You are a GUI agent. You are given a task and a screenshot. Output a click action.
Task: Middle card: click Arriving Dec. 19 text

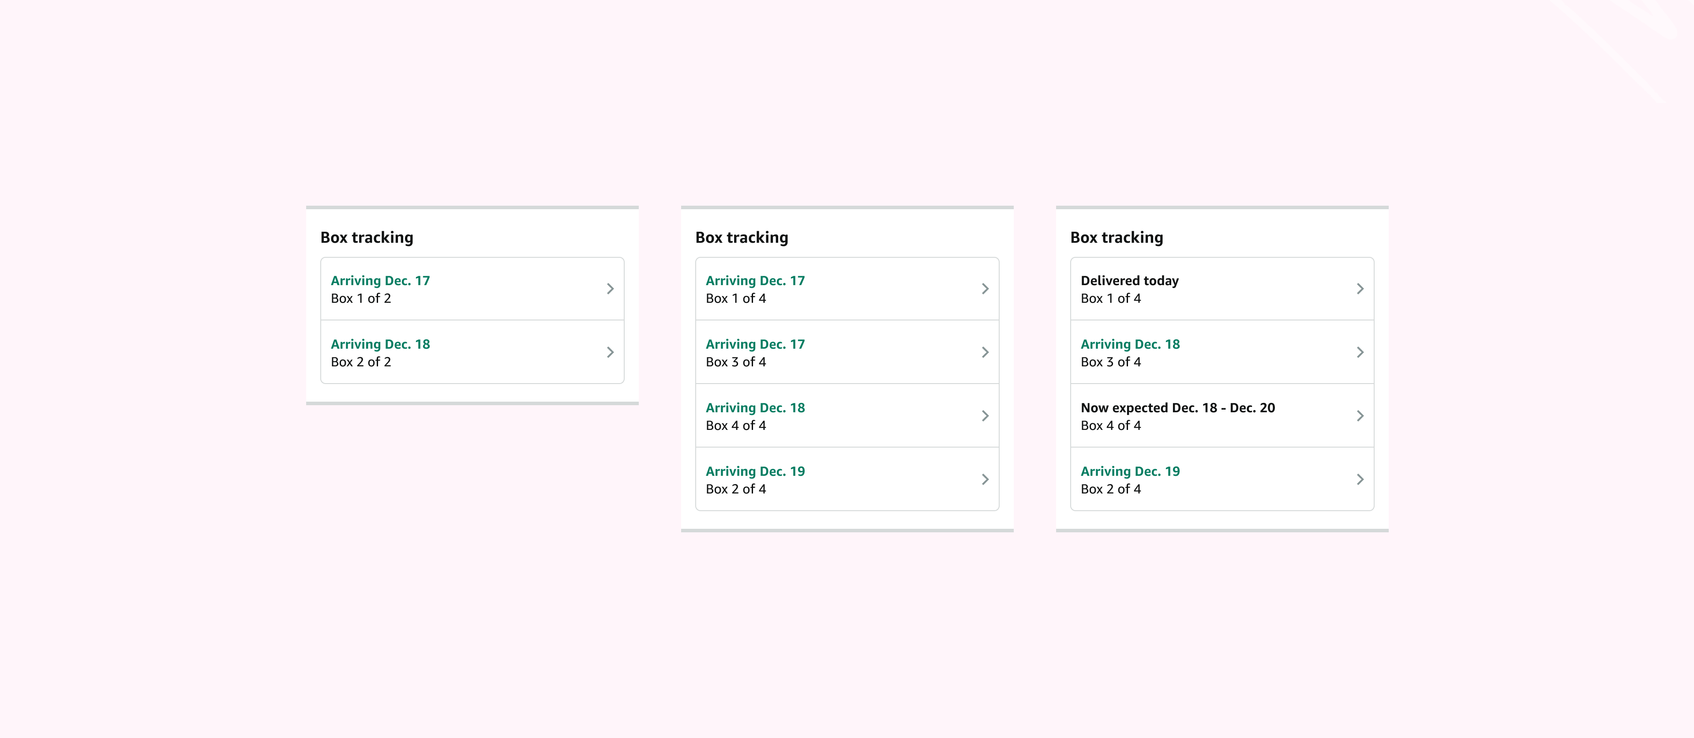click(x=755, y=471)
